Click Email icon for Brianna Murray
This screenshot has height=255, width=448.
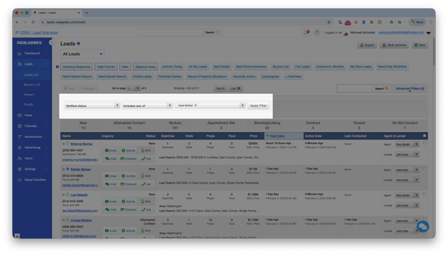pos(110,151)
